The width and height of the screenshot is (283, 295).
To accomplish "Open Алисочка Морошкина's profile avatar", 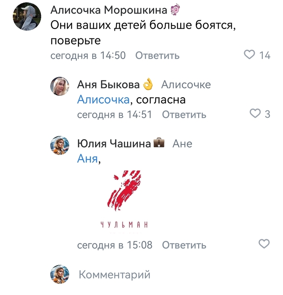I will pyautogui.click(x=27, y=17).
